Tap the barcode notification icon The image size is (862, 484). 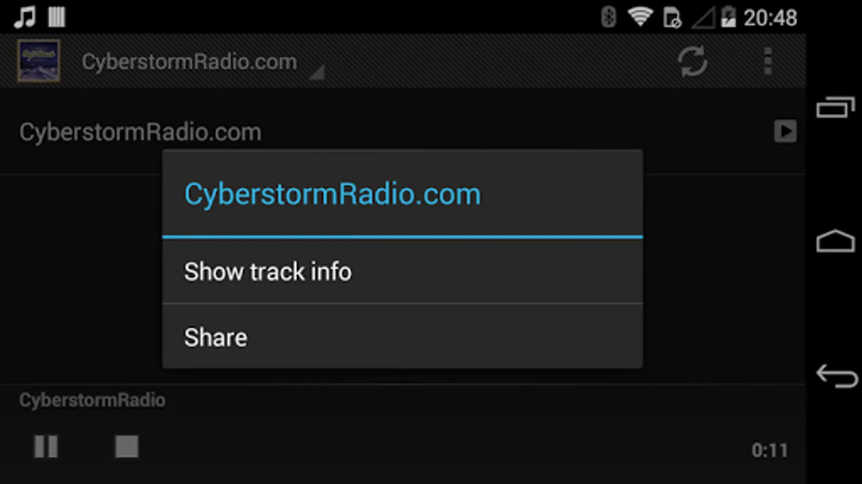point(57,17)
